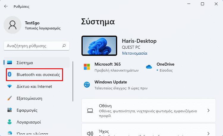223x136 pixels.
Task: Click the Ήχος speaker icon
Action: point(90,133)
